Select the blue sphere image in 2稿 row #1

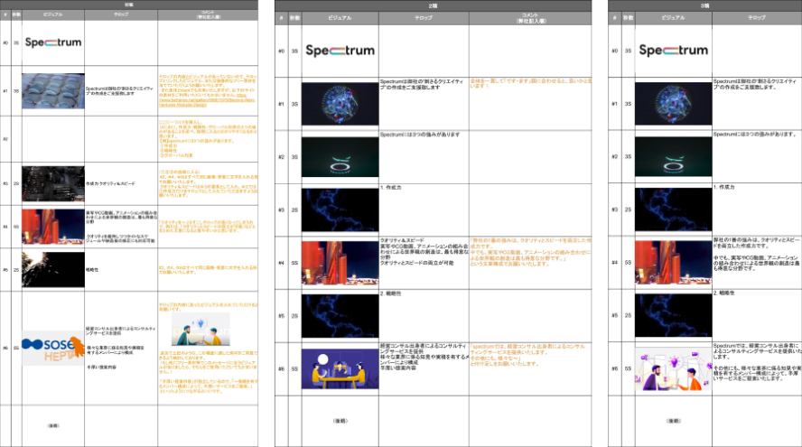coord(340,104)
